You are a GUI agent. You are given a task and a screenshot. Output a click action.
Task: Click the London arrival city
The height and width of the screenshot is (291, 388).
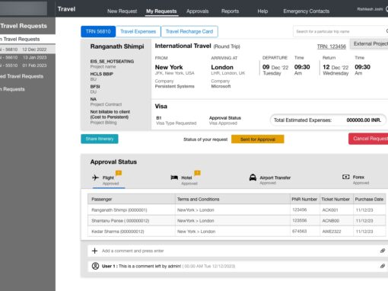pos(222,67)
